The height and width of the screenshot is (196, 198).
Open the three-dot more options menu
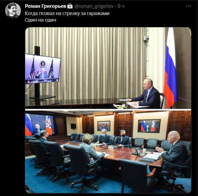click(188, 6)
